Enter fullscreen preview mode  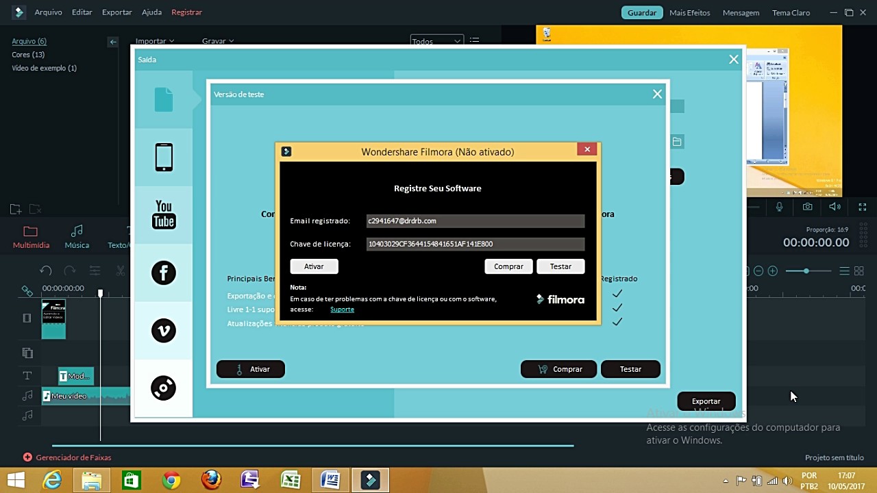pos(863,207)
